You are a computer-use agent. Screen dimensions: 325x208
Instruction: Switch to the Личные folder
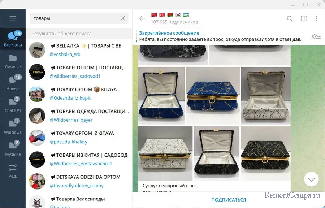[13, 61]
